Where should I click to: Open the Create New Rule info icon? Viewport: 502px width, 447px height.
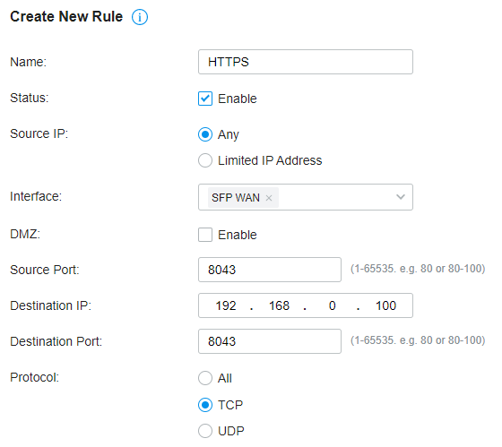(140, 17)
